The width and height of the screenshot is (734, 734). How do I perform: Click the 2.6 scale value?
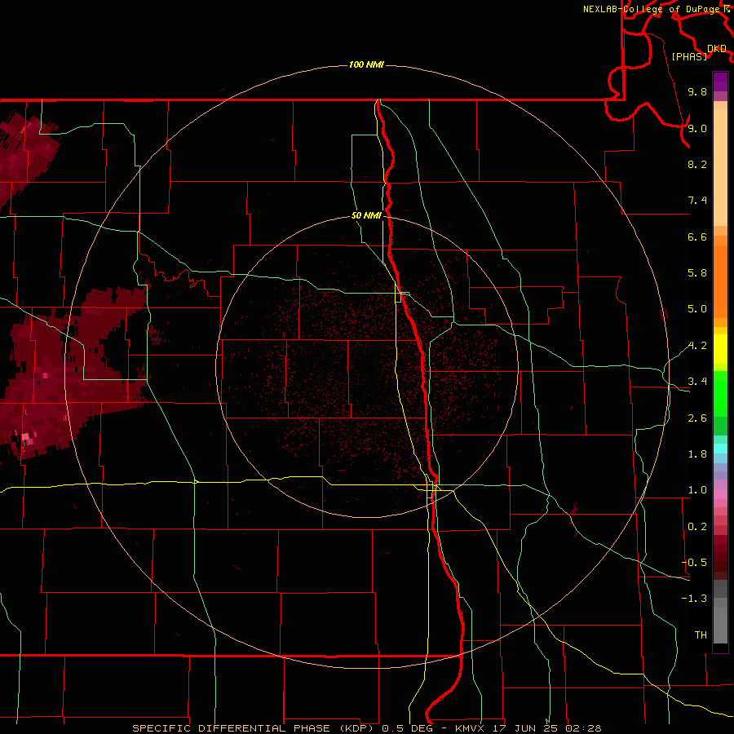(697, 418)
